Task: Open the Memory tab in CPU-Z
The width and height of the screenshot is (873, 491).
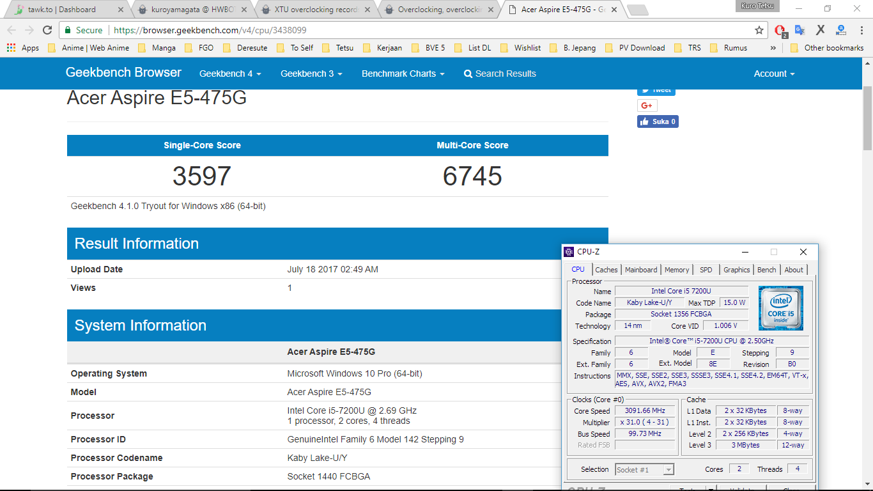Action: (677, 270)
